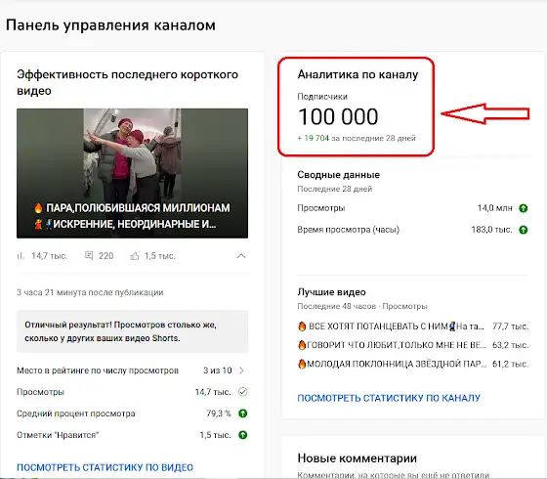547x479 pixels.
Task: Click the green arrow for Отметки "Нравится"
Action: pyautogui.click(x=243, y=435)
